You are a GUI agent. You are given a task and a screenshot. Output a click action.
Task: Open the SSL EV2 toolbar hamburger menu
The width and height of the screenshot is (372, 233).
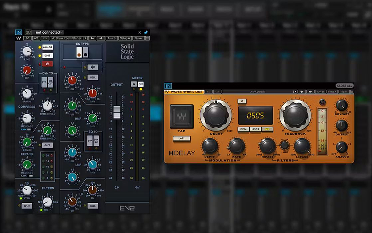147,38
